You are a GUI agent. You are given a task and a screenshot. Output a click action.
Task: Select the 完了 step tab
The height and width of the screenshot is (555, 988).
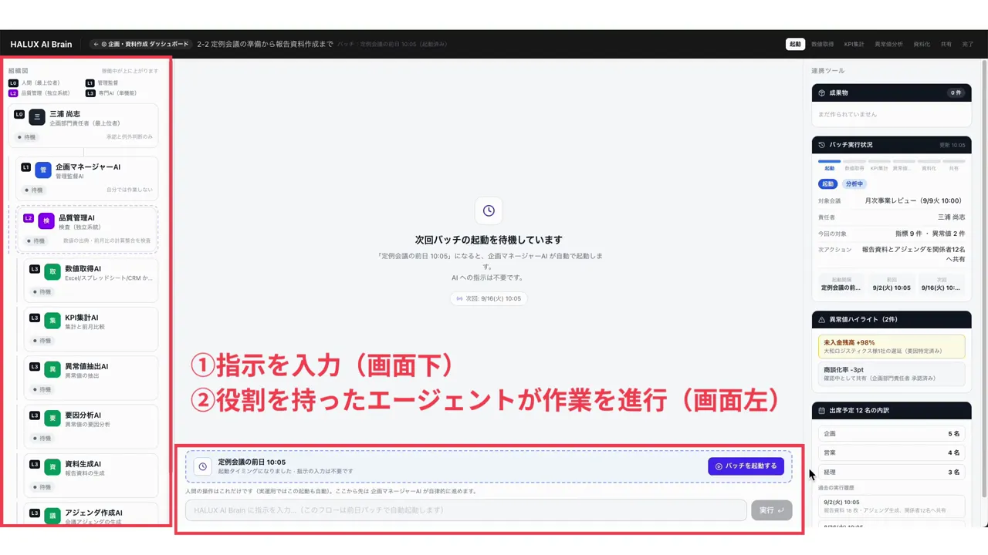point(968,45)
